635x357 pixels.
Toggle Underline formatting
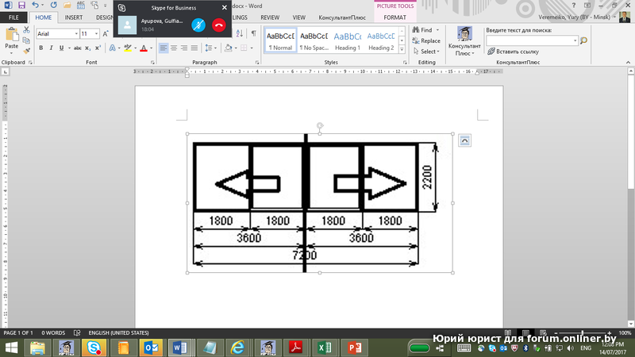[x=62, y=48]
